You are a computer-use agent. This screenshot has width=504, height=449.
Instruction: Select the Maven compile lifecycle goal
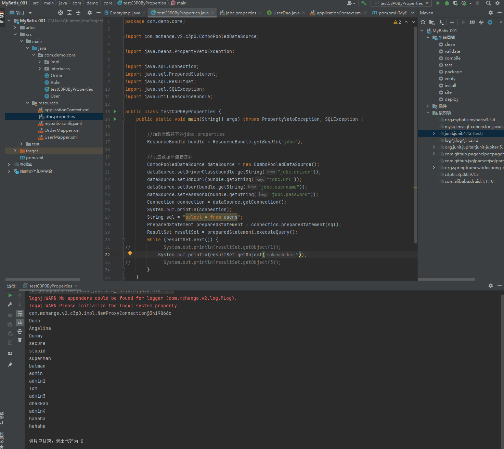click(x=452, y=58)
